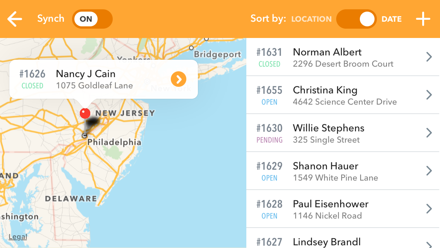Toggle the sort by Location/Date switch
The image size is (440, 248).
pyautogui.click(x=356, y=19)
